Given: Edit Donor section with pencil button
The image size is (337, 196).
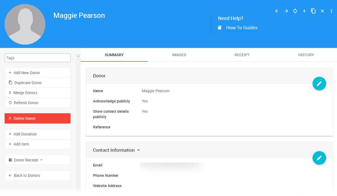Looking at the screenshot, I should pos(319,84).
